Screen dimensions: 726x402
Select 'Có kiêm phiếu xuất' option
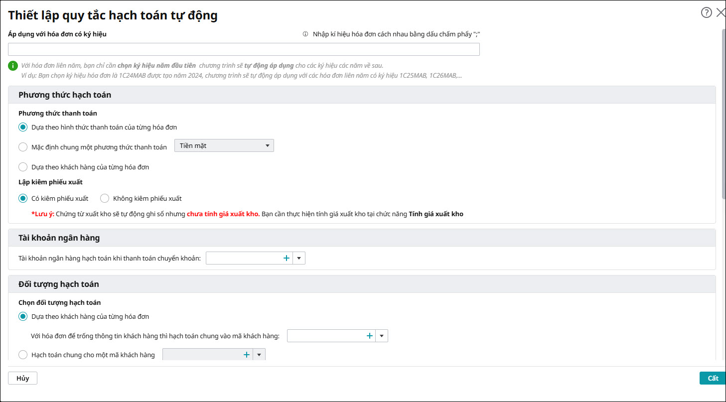click(x=23, y=198)
